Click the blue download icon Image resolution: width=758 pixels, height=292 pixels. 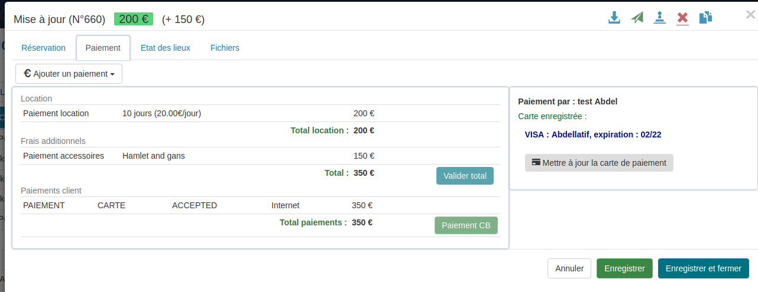point(614,18)
